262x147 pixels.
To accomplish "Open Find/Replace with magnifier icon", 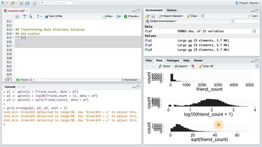I will [x=31, y=16].
